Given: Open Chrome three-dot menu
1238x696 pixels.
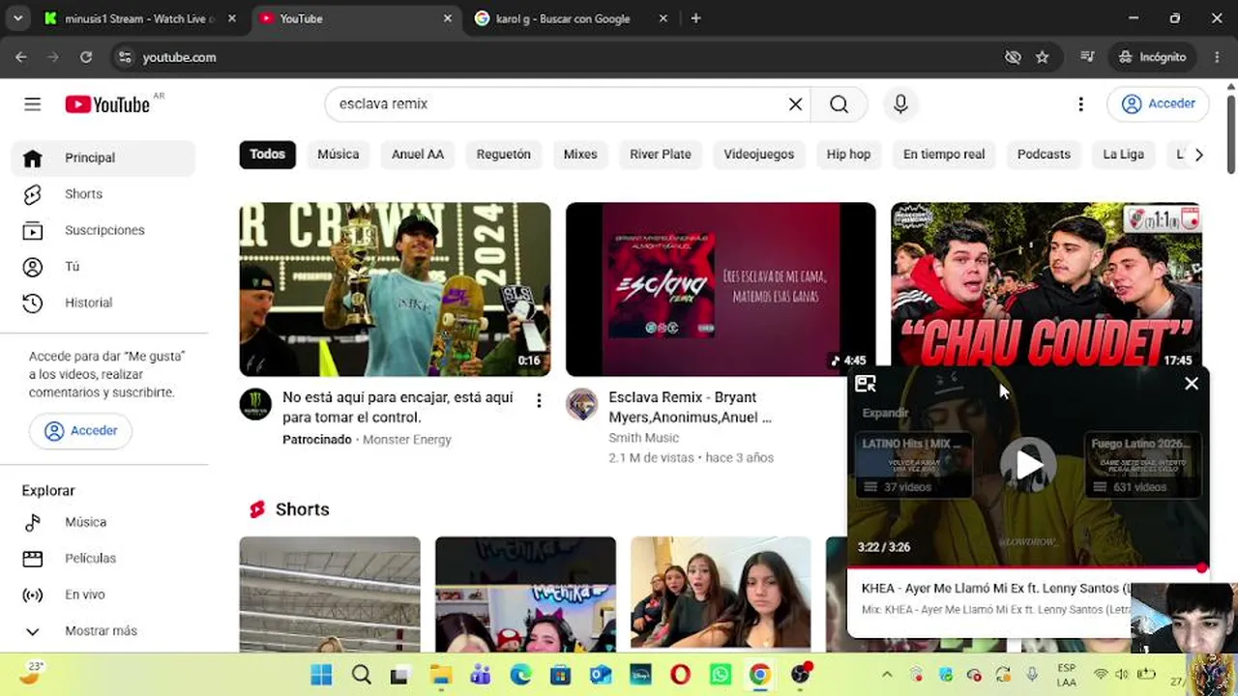Looking at the screenshot, I should click(1217, 57).
